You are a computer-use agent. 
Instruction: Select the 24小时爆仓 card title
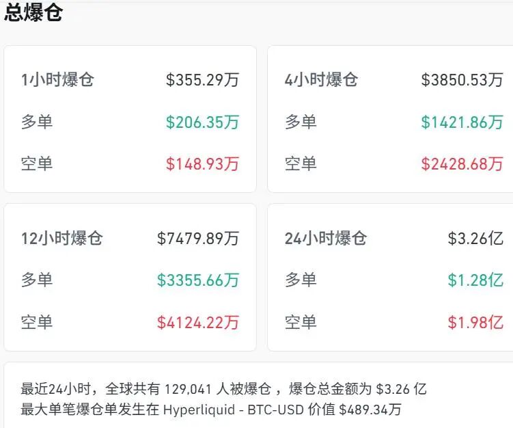click(326, 238)
